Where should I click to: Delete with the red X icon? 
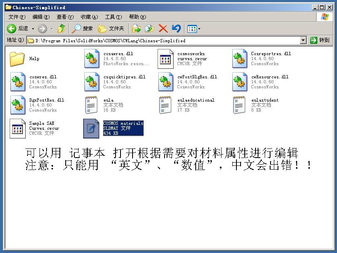163,29
